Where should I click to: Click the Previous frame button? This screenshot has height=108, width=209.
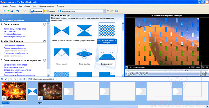coord(140,74)
